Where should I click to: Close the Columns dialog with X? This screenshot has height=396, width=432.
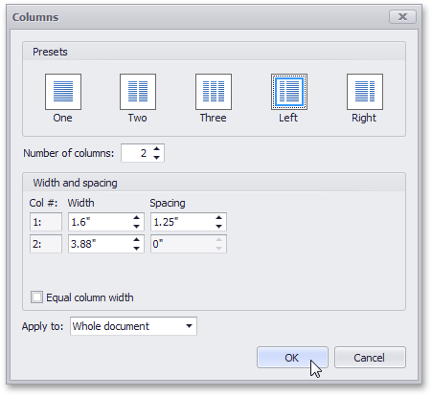(x=402, y=17)
